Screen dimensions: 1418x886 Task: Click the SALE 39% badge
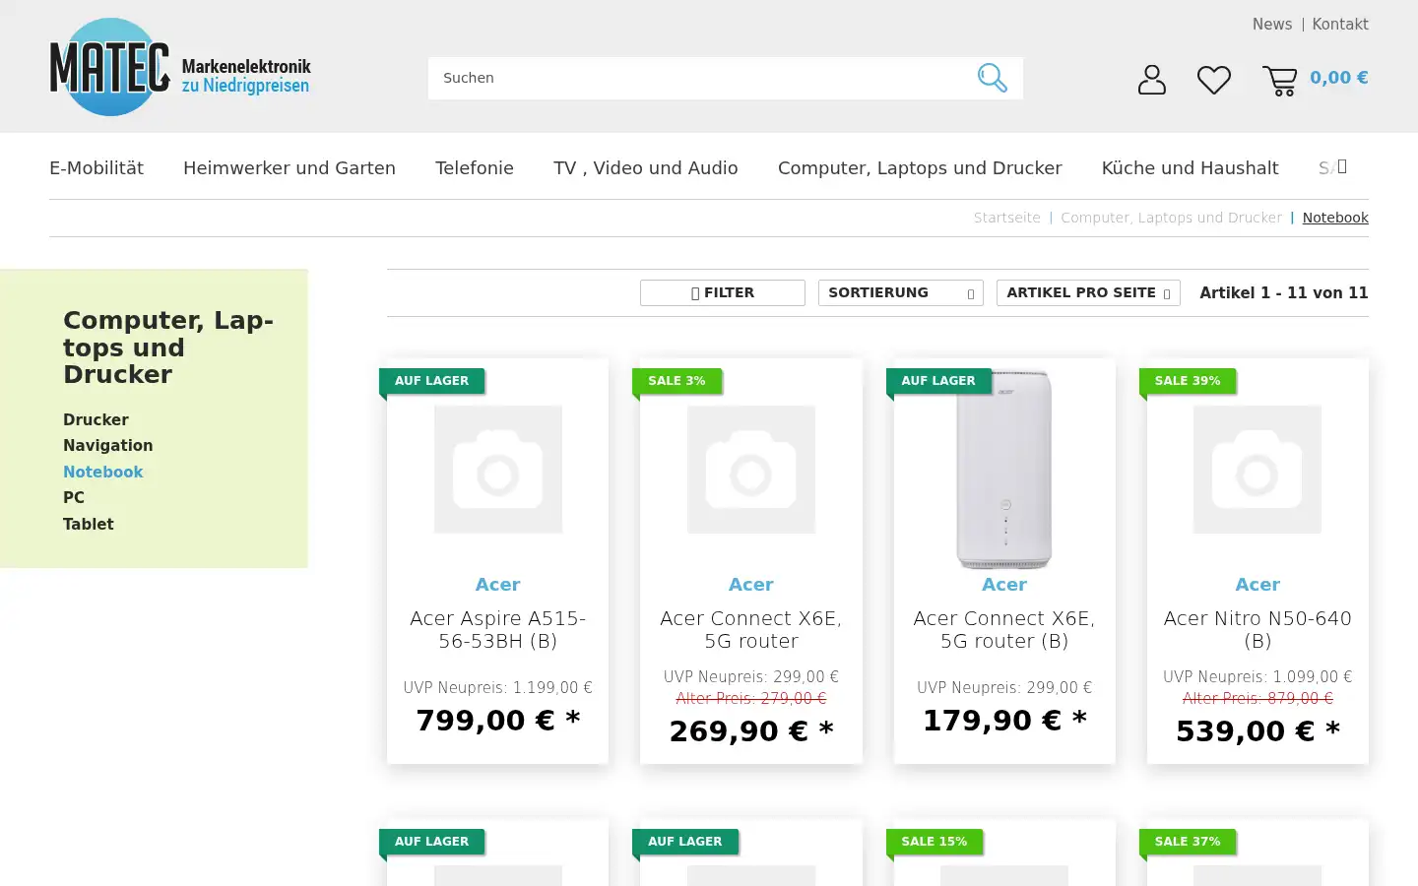[1188, 381]
